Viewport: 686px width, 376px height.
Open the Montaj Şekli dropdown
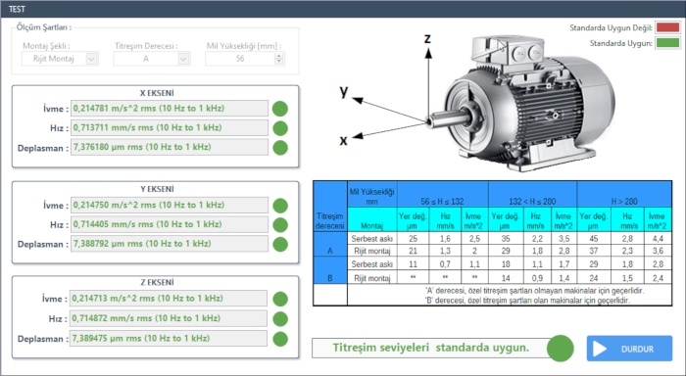pos(91,59)
